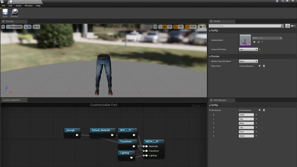Open options arrow beside Hair slot
297x167 pixels.
pos(256,119)
